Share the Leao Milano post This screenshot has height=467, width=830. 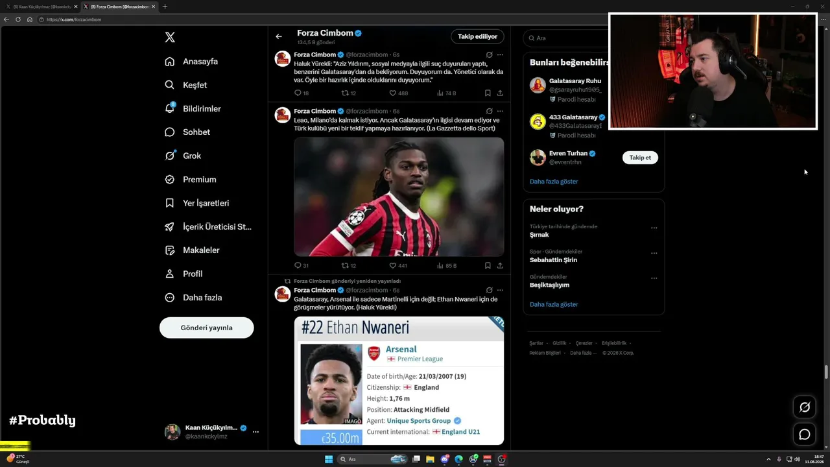[500, 266]
